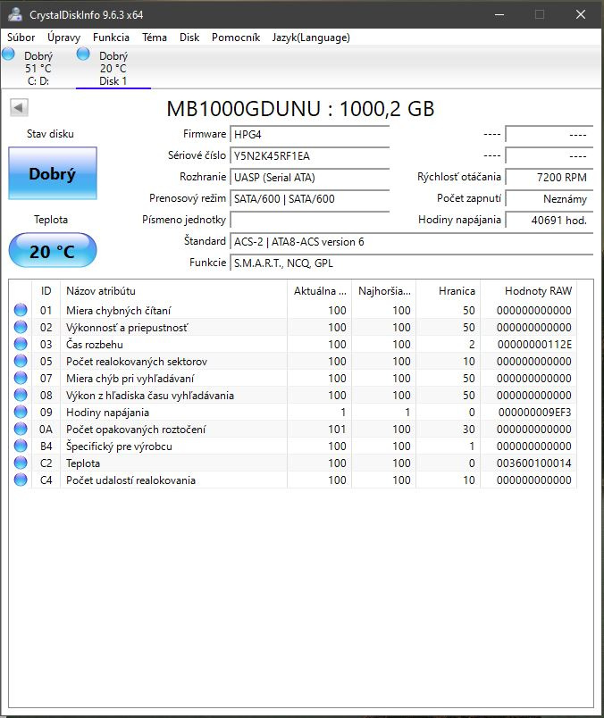Click the 7200 RPM rotation speed field
Viewport: 604px width, 718px height.
pyautogui.click(x=549, y=177)
